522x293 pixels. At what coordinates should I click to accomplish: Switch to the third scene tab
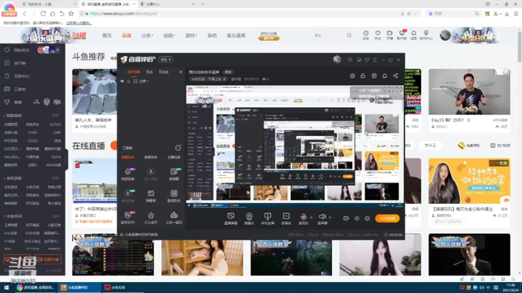click(164, 72)
